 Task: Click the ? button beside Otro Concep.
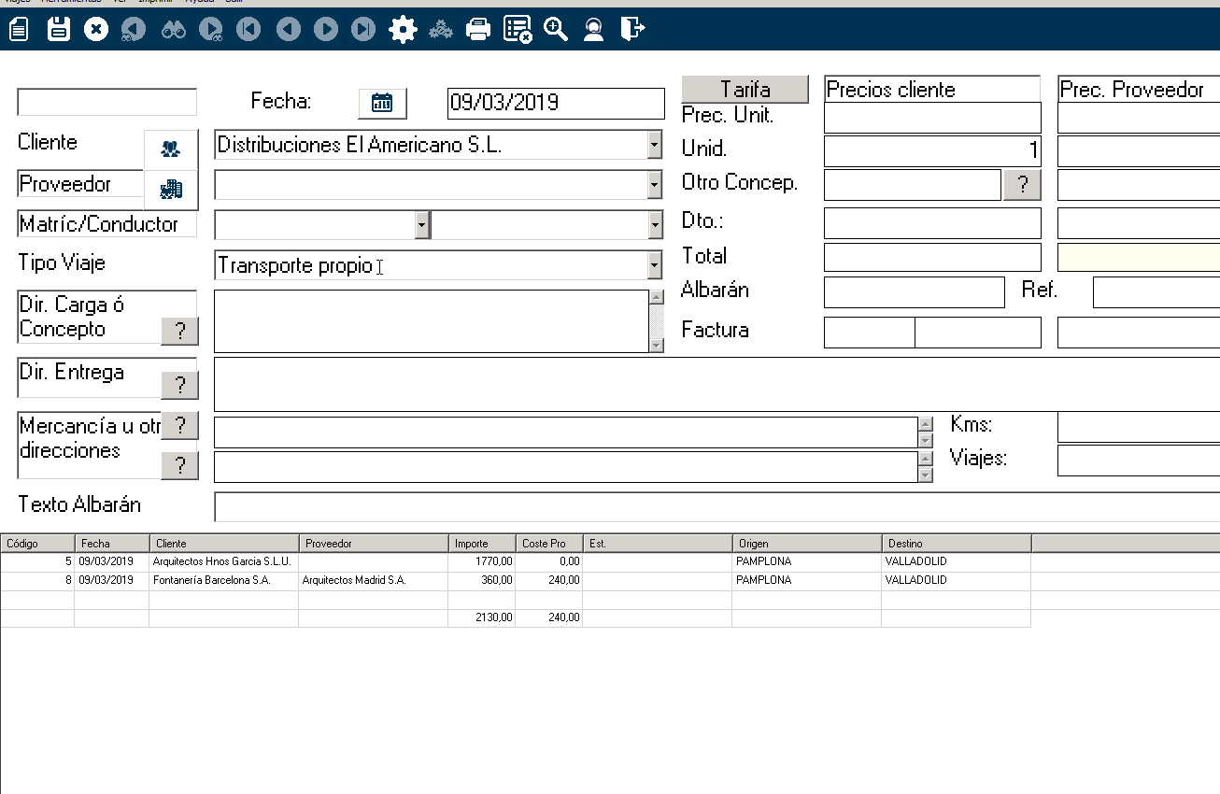[1023, 185]
